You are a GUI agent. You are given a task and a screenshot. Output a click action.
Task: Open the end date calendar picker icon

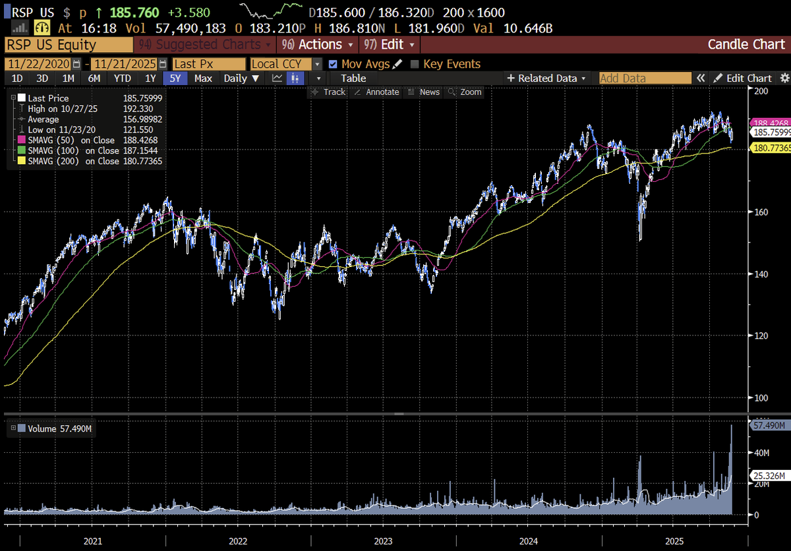(162, 64)
